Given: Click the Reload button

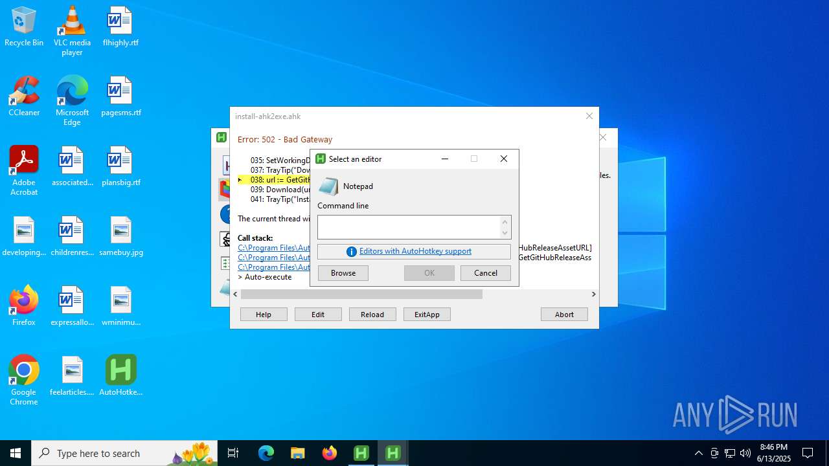Looking at the screenshot, I should point(372,315).
